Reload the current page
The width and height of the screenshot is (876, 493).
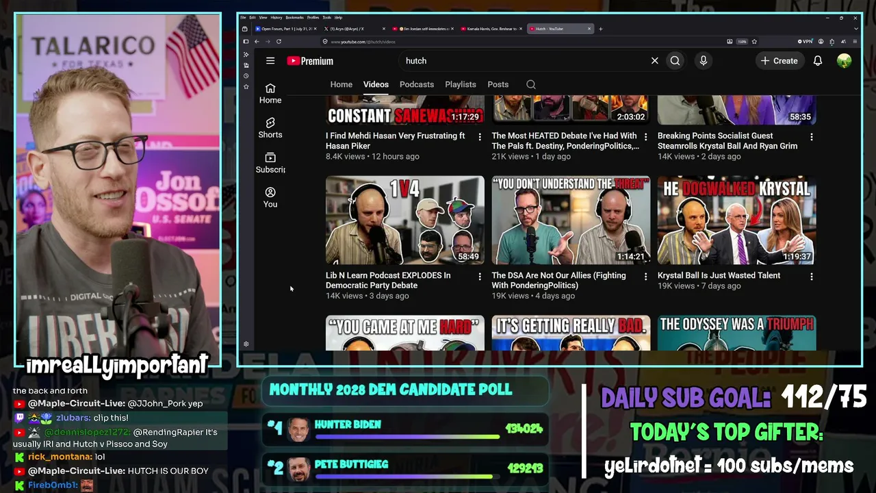[279, 42]
